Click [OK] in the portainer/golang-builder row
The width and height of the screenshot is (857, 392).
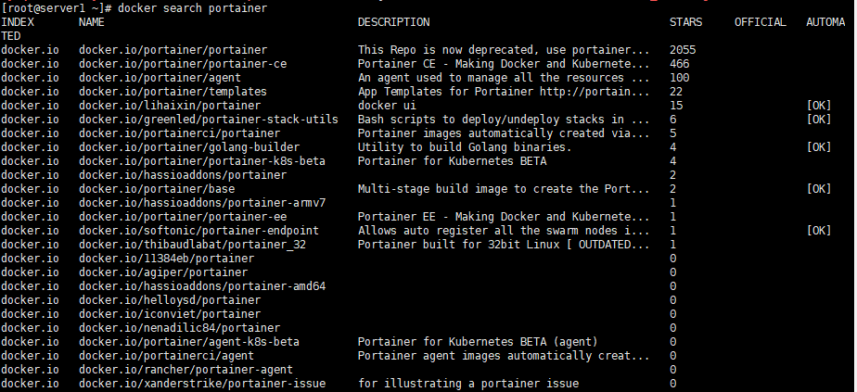click(x=819, y=147)
